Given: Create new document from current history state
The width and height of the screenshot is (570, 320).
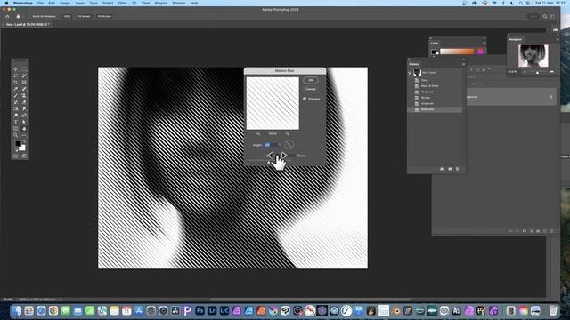Looking at the screenshot, I should point(442,169).
